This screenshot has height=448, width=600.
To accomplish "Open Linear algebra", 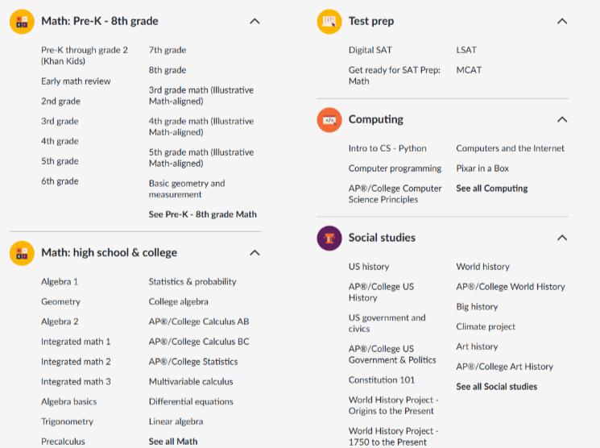I will [176, 421].
